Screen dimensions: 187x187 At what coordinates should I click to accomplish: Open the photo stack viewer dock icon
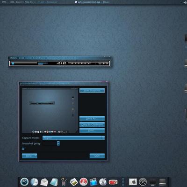pos(73,182)
